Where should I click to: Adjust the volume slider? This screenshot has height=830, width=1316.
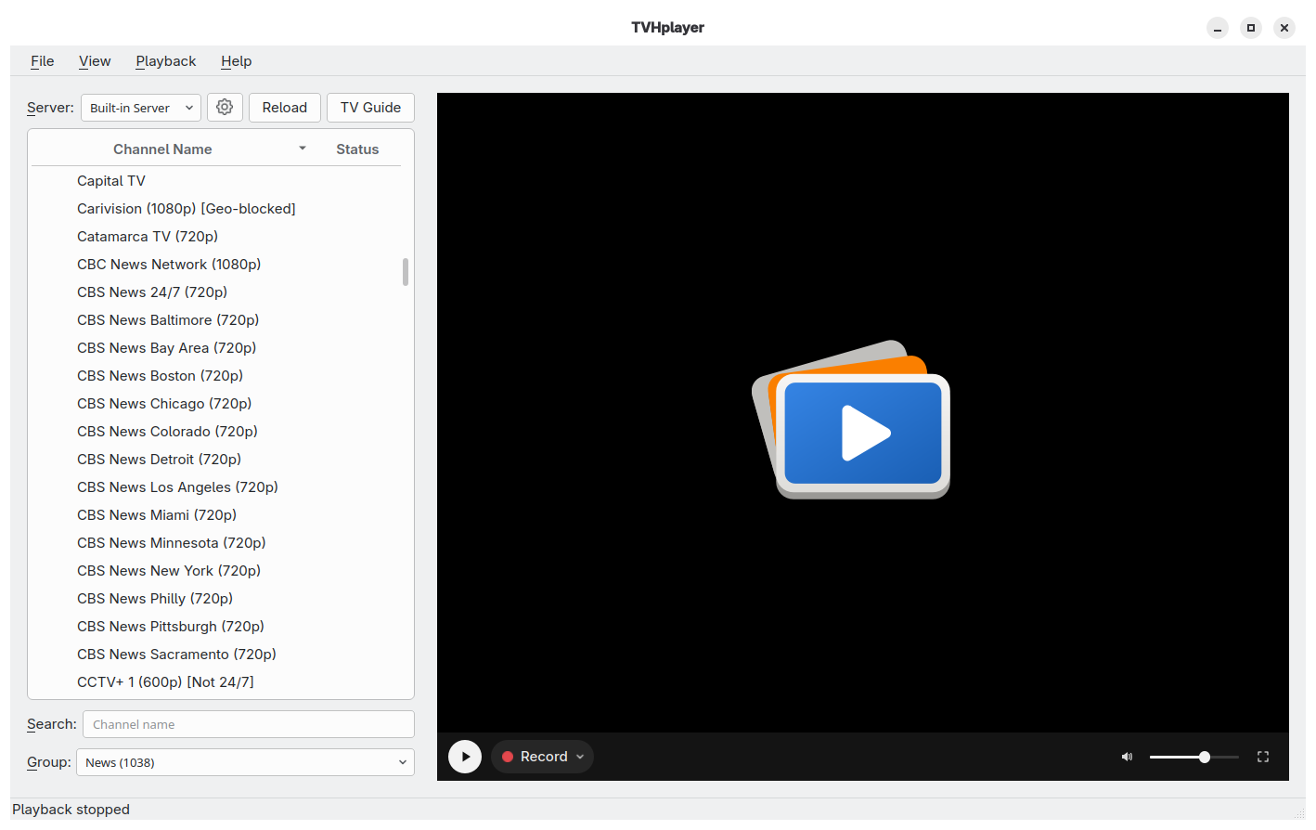[x=1193, y=757]
